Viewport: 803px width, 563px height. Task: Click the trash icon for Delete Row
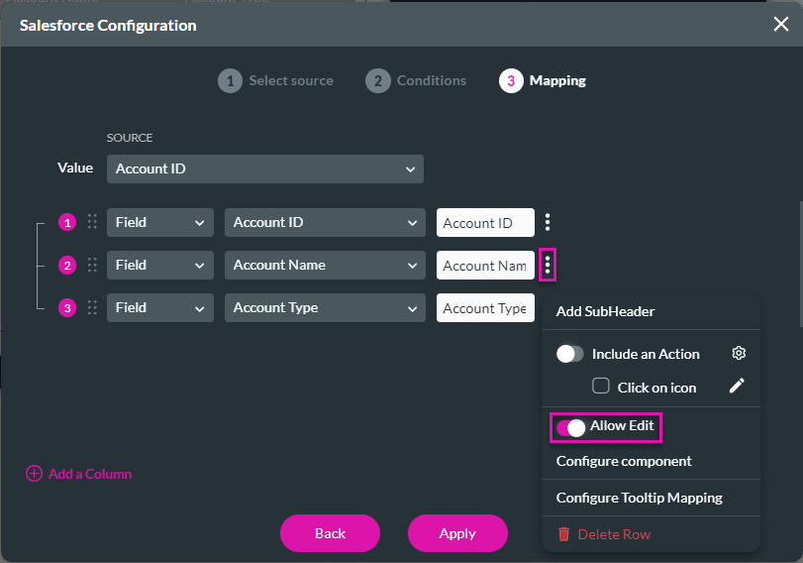click(x=564, y=534)
